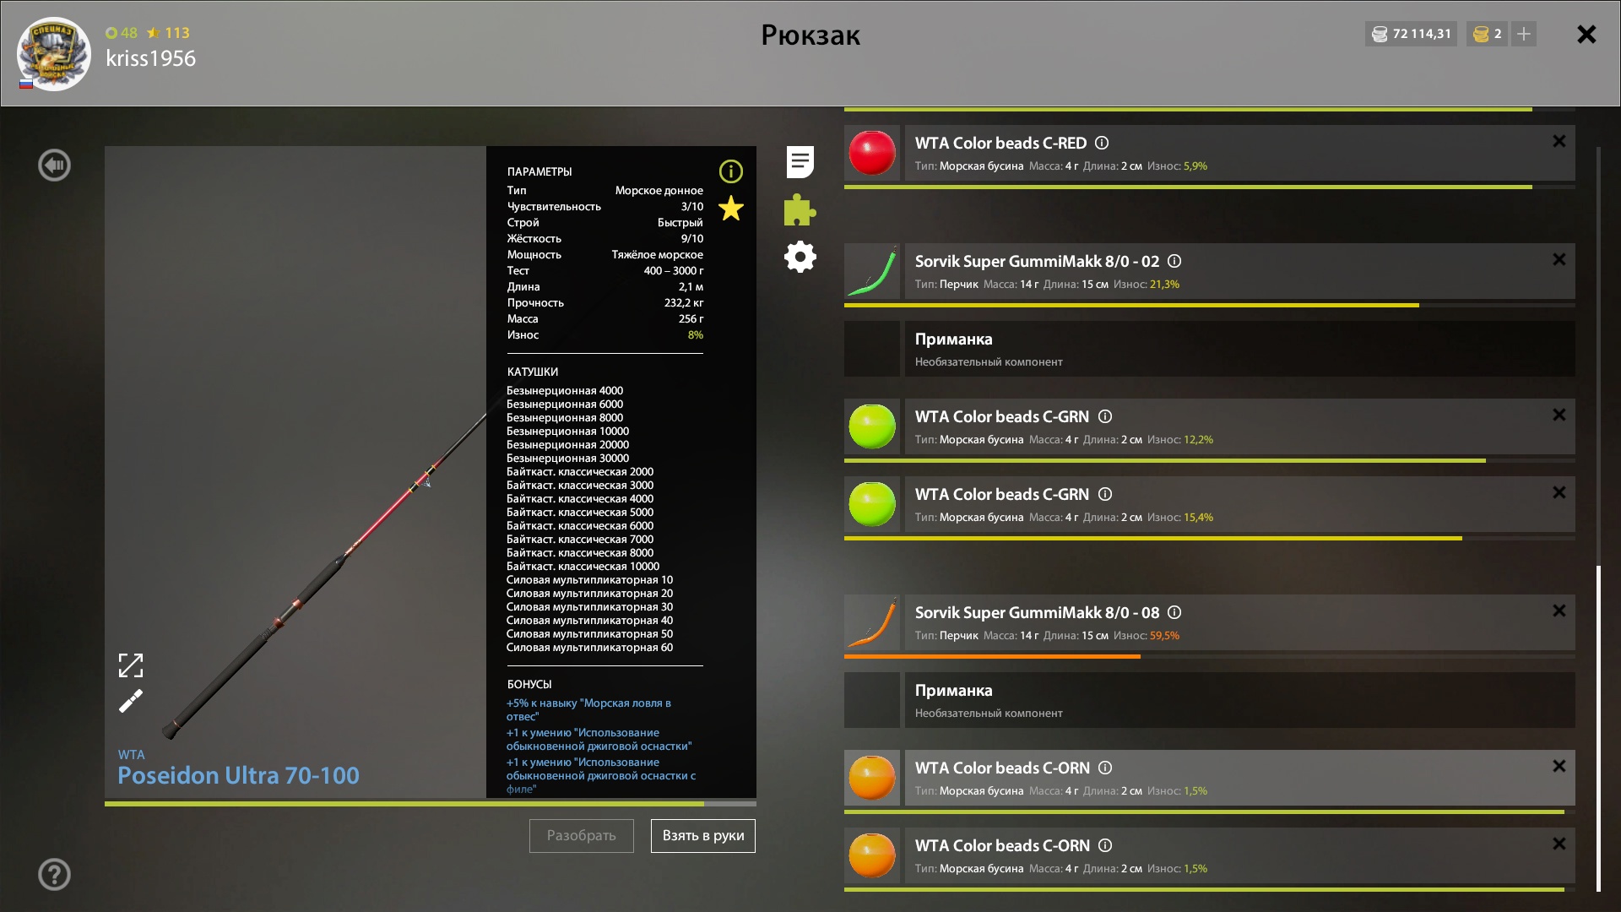Click the repair screwdriver icon

(x=131, y=702)
